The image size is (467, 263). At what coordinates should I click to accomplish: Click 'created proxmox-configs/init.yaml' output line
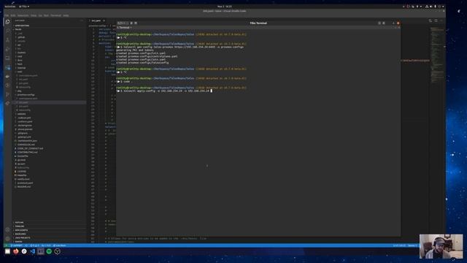pyautogui.click(x=141, y=53)
